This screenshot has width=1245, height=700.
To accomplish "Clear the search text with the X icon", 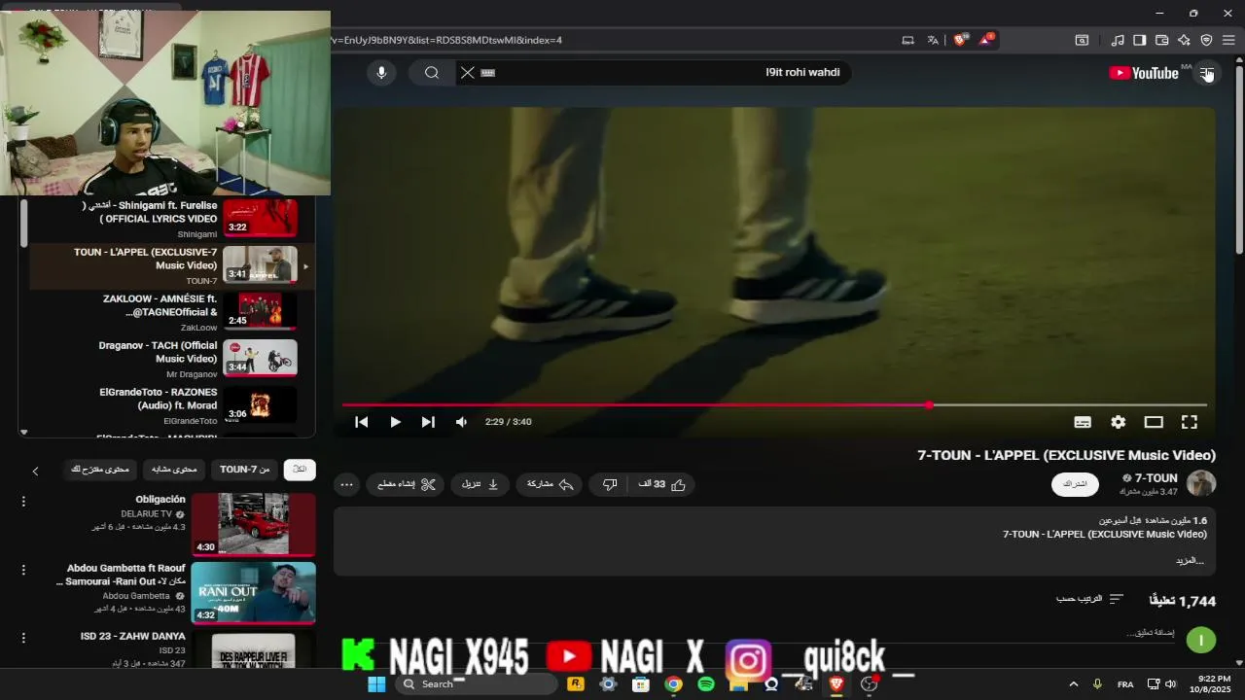I will 468,73.
